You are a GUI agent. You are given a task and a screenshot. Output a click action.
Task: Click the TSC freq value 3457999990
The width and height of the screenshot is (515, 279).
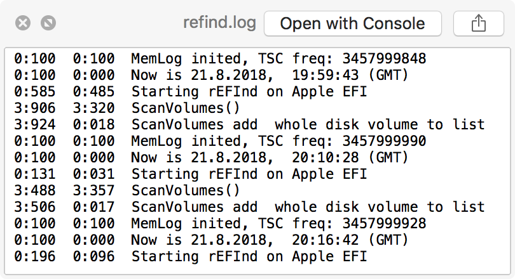384,141
